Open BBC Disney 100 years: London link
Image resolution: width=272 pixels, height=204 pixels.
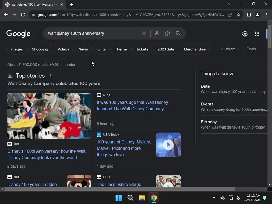32,184
